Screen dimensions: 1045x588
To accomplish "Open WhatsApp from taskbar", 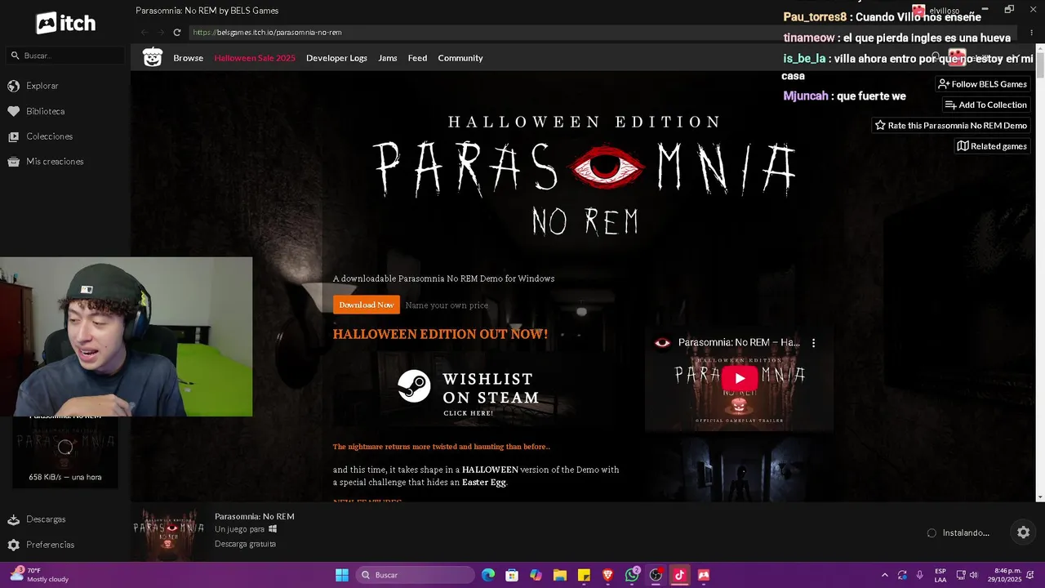I will pyautogui.click(x=632, y=575).
